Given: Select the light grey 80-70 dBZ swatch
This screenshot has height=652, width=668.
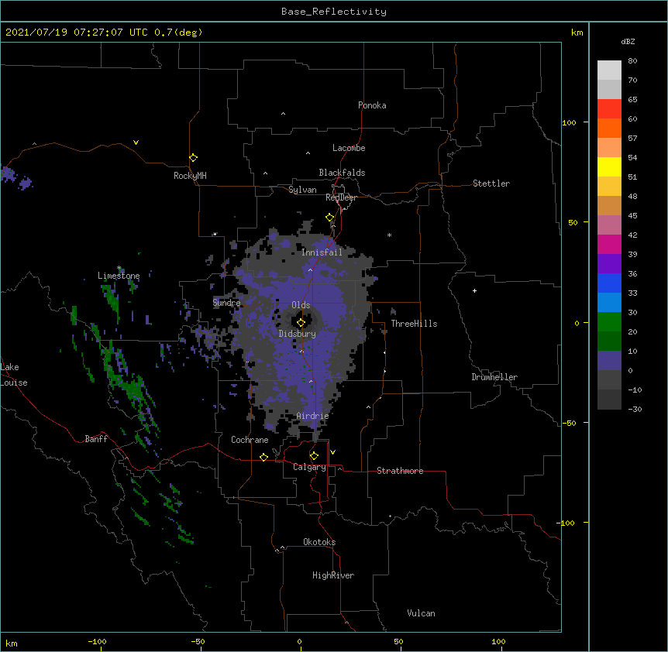Looking at the screenshot, I should (609, 70).
